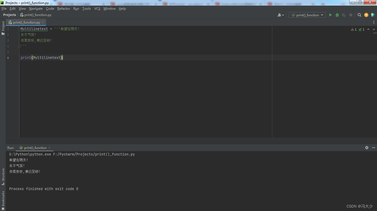Click the Projects breadcrumb
The image size is (377, 211).
9,15
